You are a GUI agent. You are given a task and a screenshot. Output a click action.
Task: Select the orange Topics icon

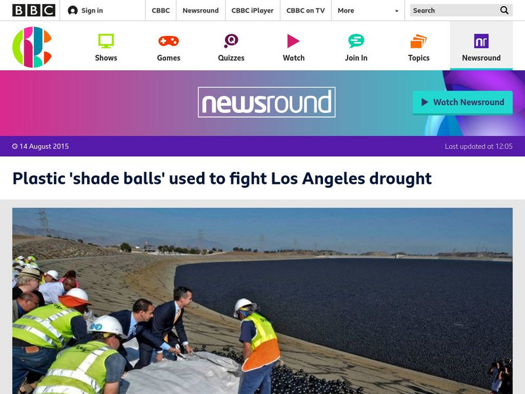click(x=419, y=41)
